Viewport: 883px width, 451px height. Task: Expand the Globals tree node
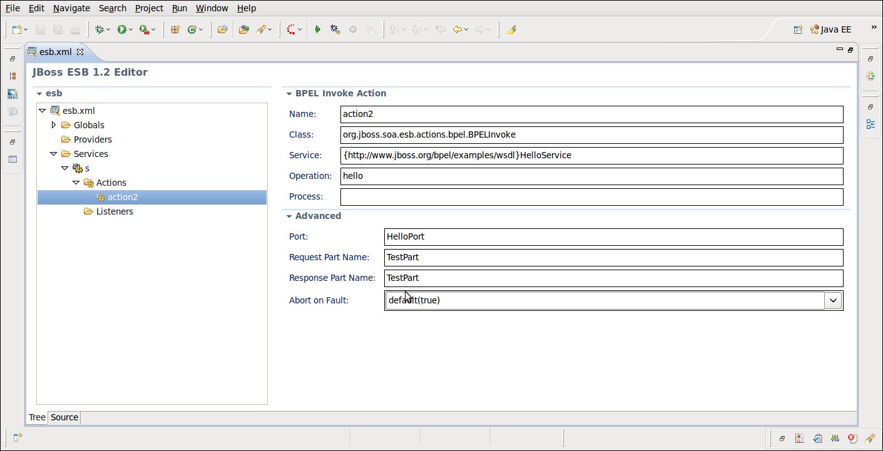pyautogui.click(x=54, y=125)
